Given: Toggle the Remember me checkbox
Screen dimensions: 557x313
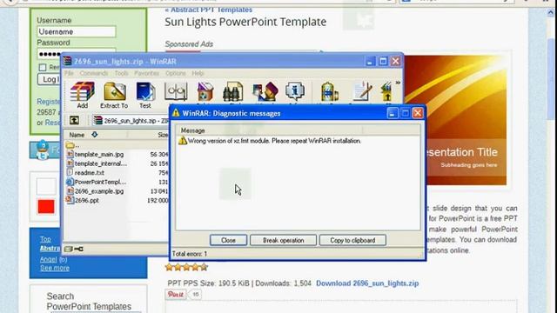Looking at the screenshot, I should 43,67.
